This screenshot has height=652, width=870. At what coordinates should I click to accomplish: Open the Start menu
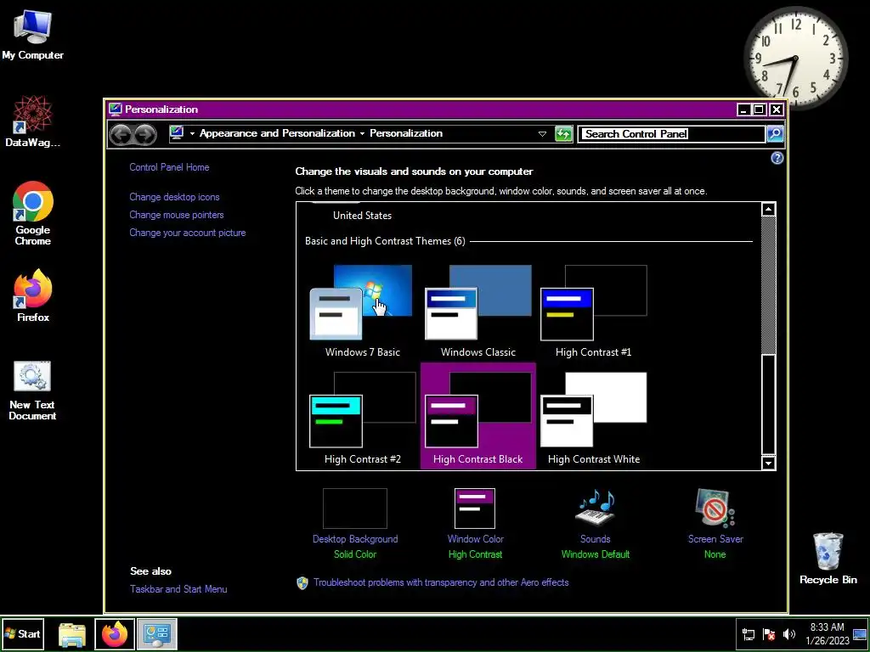[23, 633]
